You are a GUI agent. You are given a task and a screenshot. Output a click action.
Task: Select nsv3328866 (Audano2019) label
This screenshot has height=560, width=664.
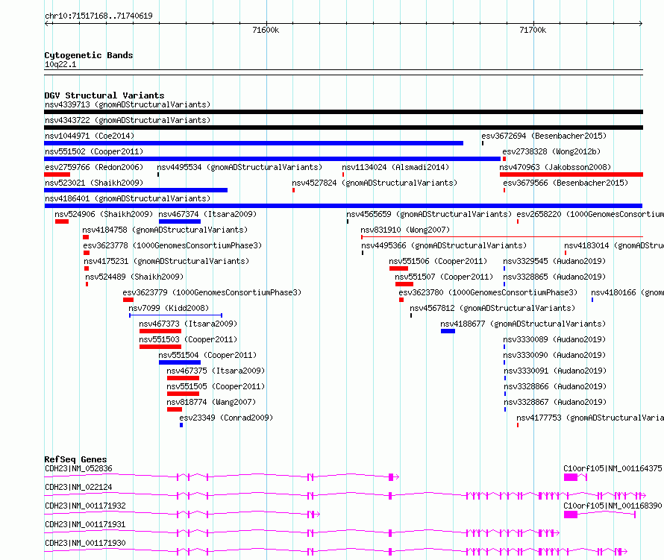point(554,386)
